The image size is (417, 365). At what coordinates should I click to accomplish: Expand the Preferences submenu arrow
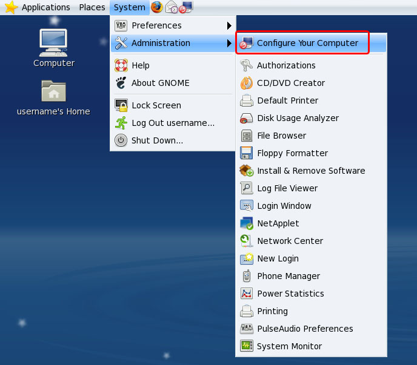coord(229,25)
